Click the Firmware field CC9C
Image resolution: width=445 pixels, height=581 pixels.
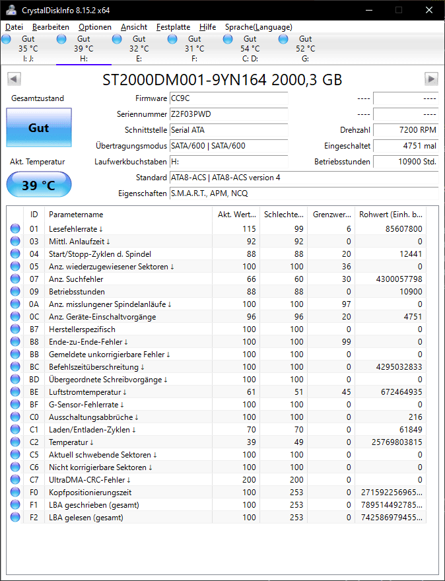(228, 98)
